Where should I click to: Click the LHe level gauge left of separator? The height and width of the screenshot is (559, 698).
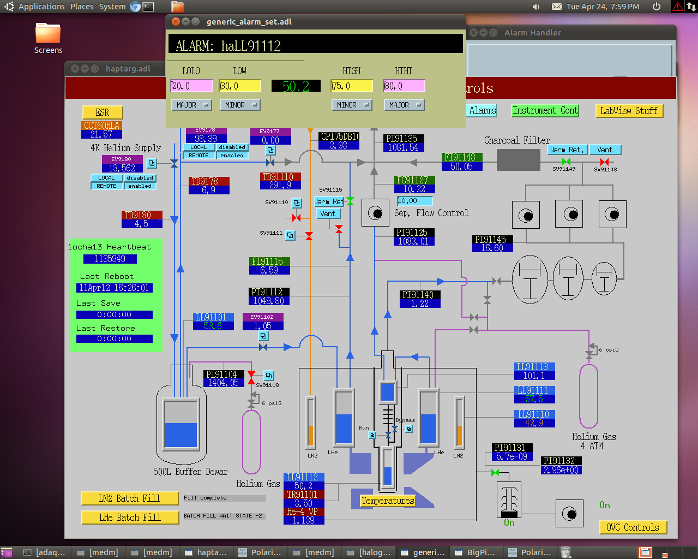pos(344,417)
